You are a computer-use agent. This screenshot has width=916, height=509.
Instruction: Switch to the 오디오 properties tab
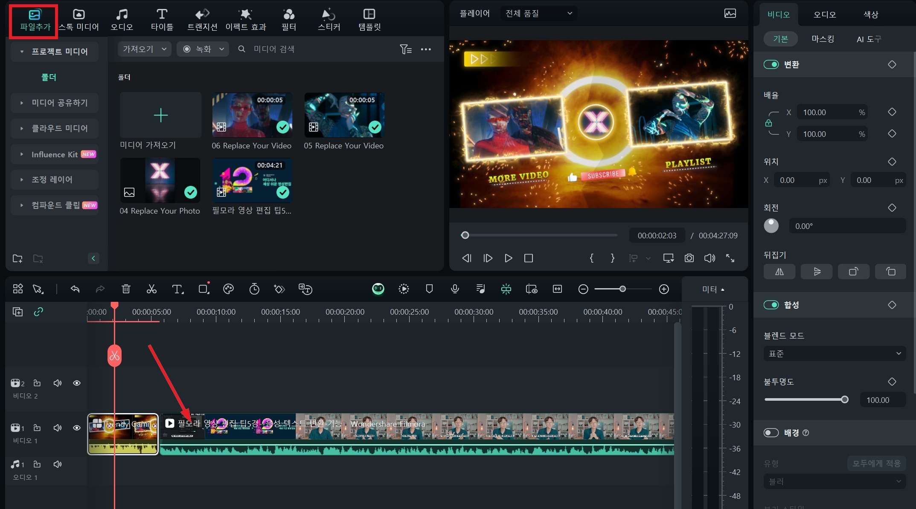click(x=824, y=14)
